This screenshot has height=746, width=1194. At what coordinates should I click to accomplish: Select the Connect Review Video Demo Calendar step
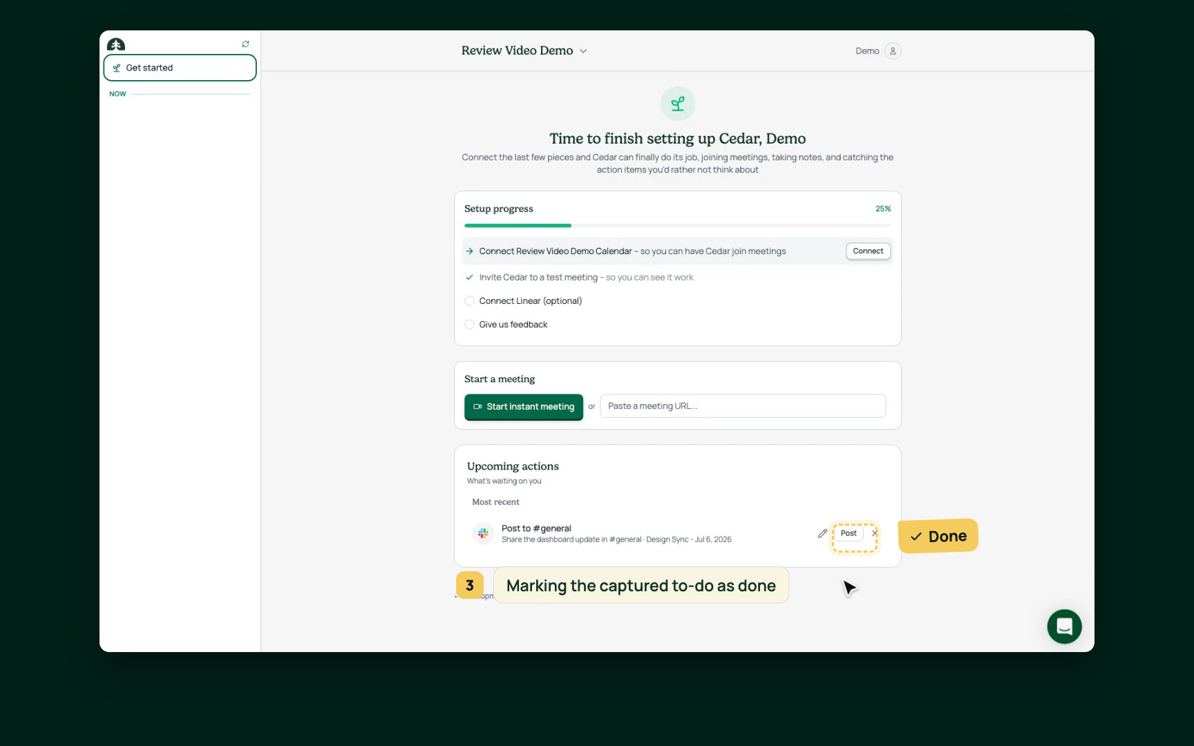677,251
